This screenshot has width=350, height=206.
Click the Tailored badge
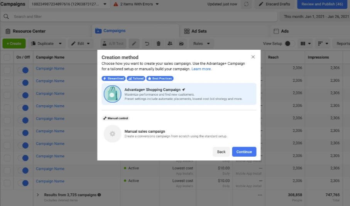pyautogui.click(x=136, y=78)
